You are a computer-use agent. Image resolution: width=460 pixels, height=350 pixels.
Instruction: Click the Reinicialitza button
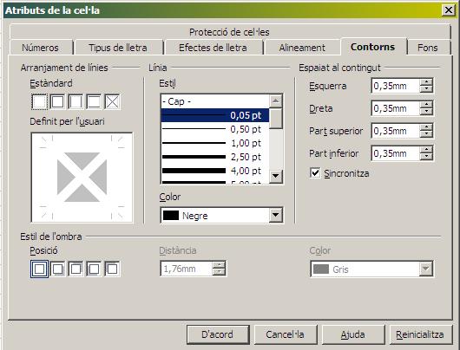click(x=420, y=334)
